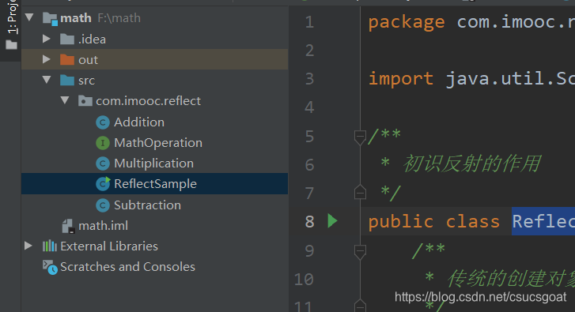
Task: Select the External Libraries node
Action: tap(109, 246)
